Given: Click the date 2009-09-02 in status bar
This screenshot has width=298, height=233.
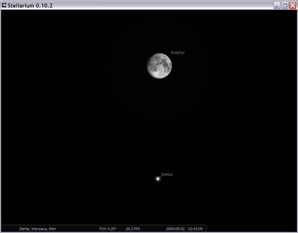Looking at the screenshot, I should [175, 229].
